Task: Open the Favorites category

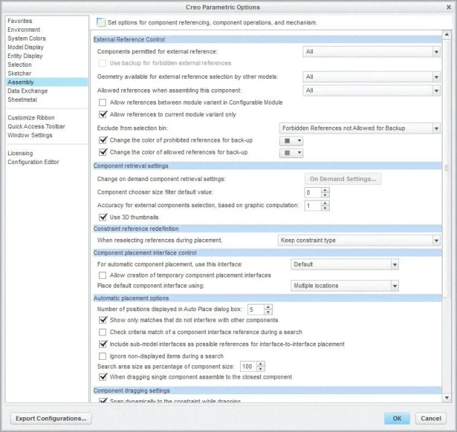Action: point(20,21)
